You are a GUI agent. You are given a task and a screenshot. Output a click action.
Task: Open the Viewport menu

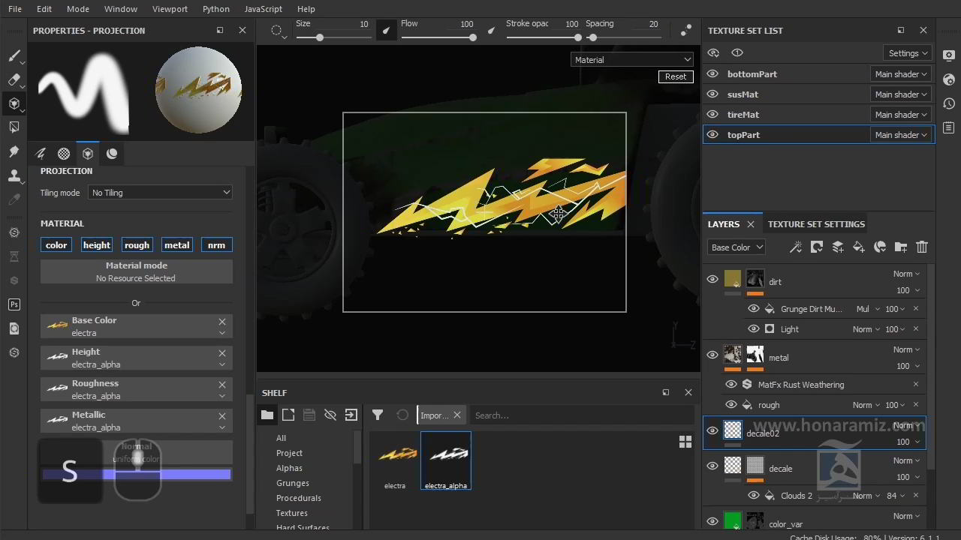(x=170, y=9)
